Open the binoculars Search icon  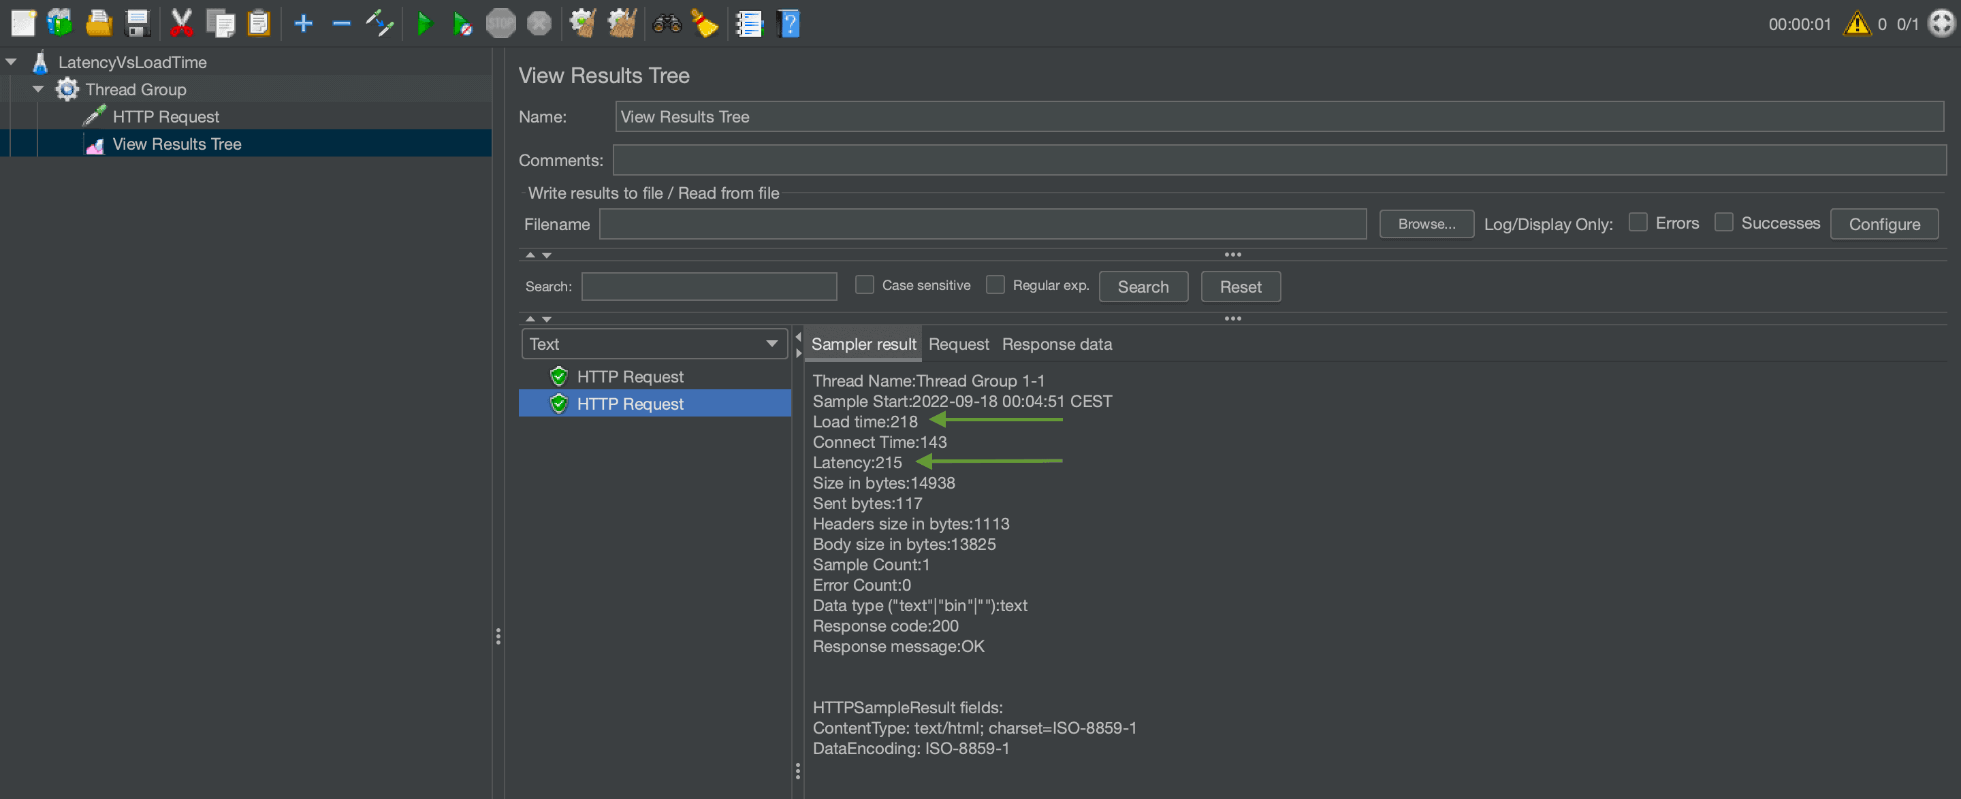pos(666,24)
